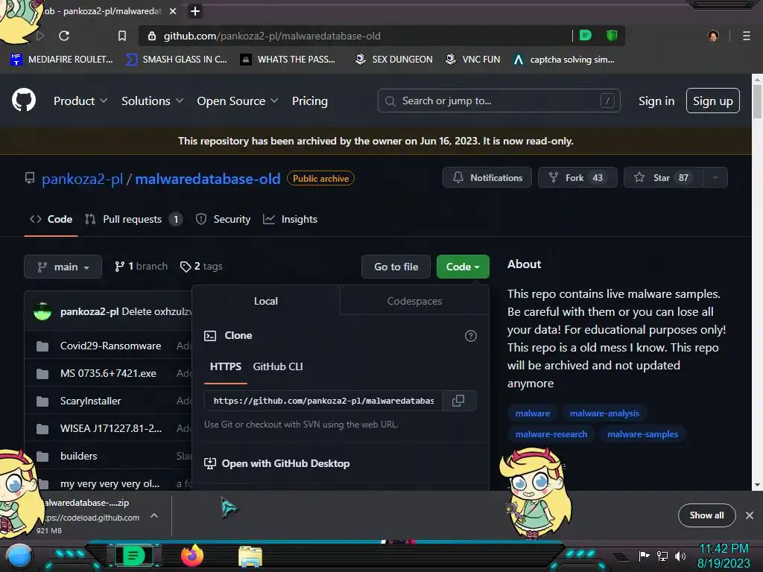Switch to the Insights tab

(290, 220)
